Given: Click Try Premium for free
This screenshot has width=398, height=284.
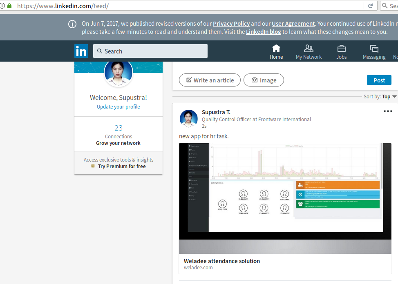Looking at the screenshot, I should point(121,166).
